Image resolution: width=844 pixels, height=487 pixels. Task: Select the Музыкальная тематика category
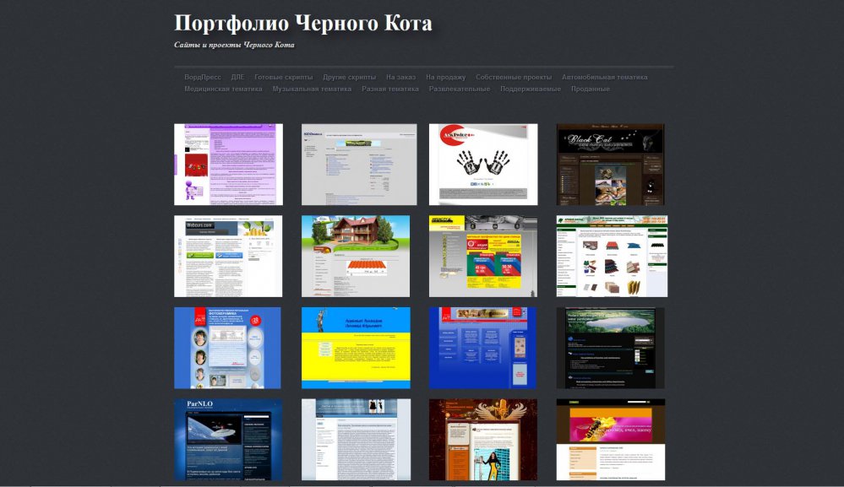pos(312,89)
